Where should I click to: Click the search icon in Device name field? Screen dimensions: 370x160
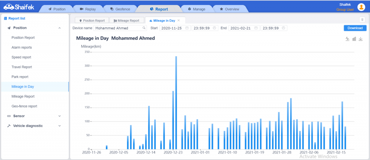coord(144,28)
